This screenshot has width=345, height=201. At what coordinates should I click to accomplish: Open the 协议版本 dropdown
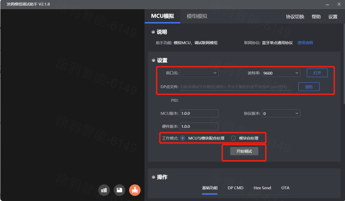pos(281,113)
